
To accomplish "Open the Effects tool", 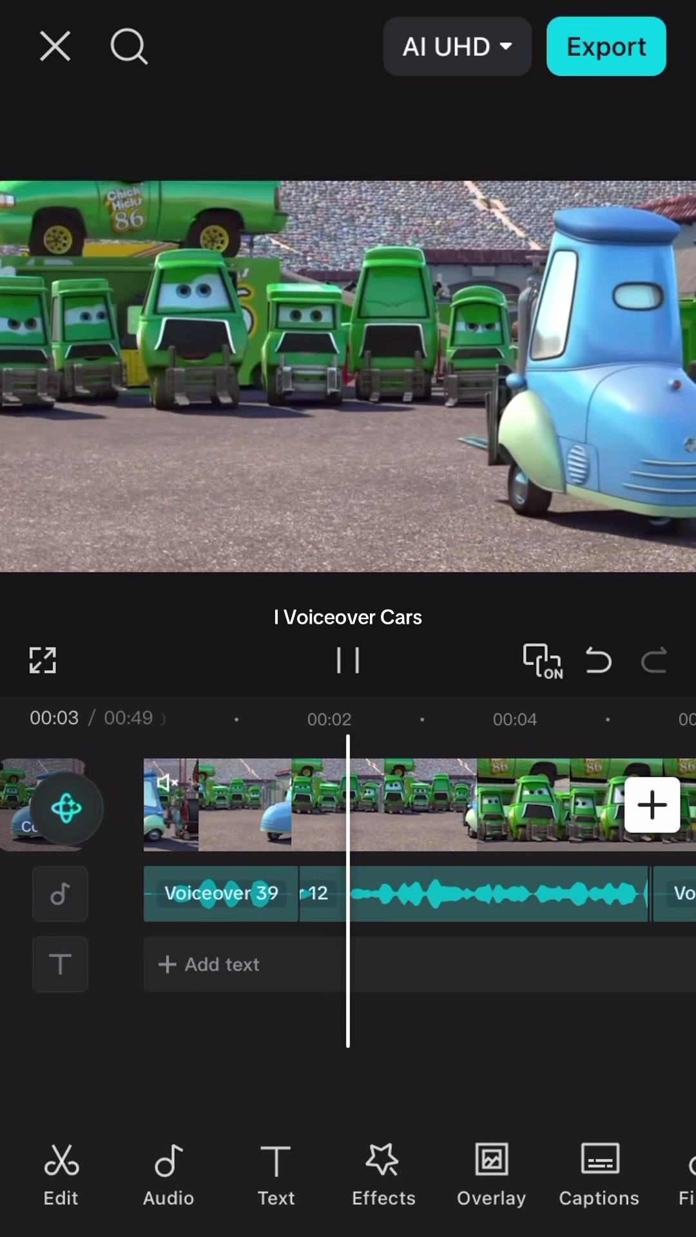I will (383, 1175).
